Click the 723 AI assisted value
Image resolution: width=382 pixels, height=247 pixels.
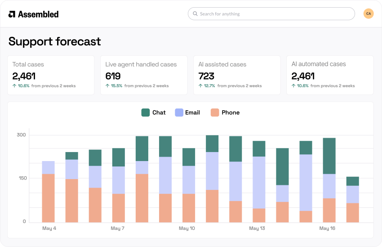(206, 76)
